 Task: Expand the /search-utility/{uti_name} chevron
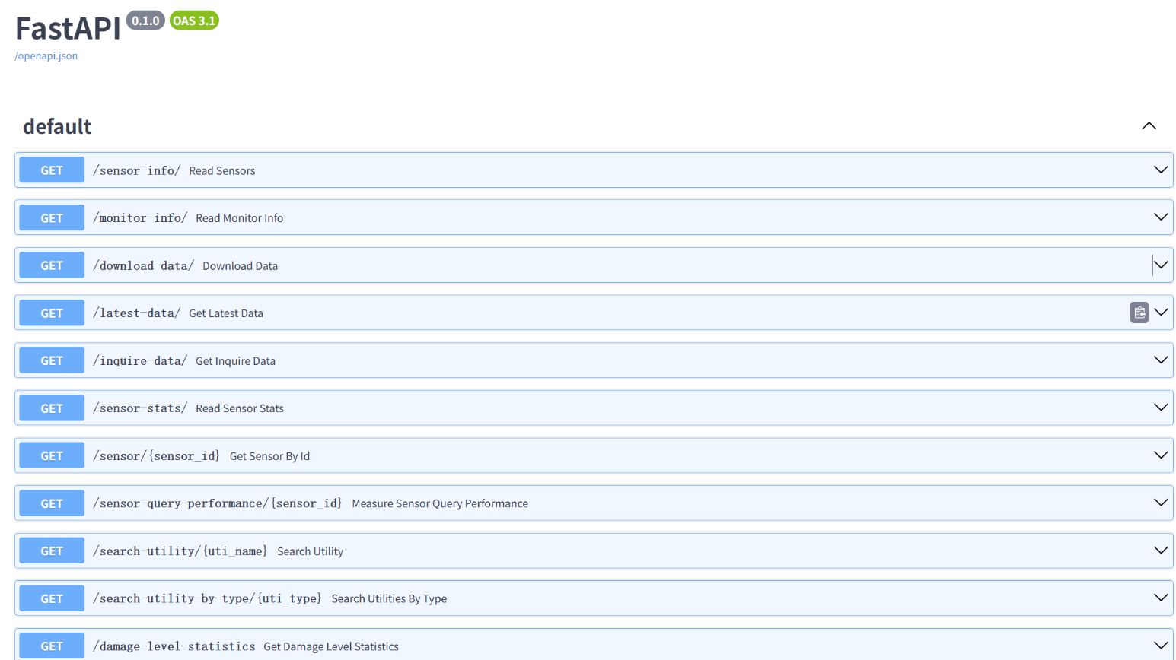coord(1161,551)
